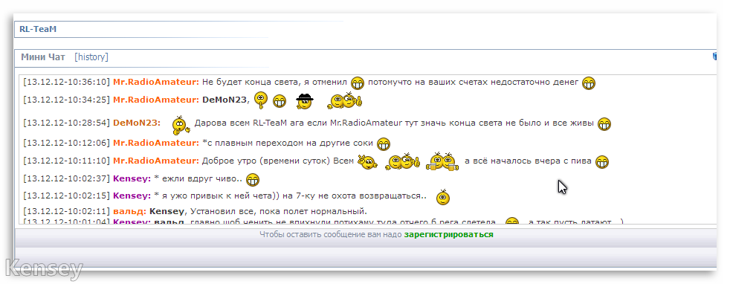730x284 pixels.
Task: Click timestamp [13.12.12-10:36:10]
Action: tap(67, 82)
